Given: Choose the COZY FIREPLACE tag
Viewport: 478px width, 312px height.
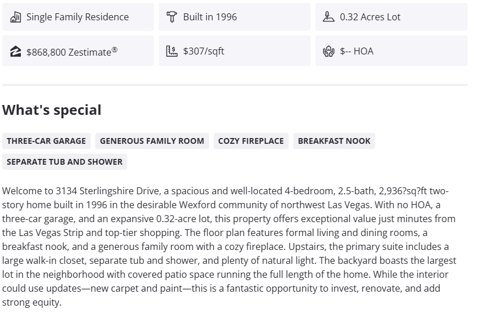Looking at the screenshot, I should 251,141.
